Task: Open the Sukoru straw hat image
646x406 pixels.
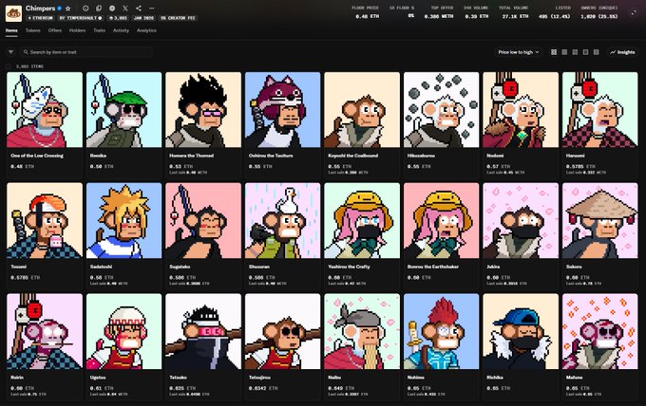Action: [x=599, y=220]
